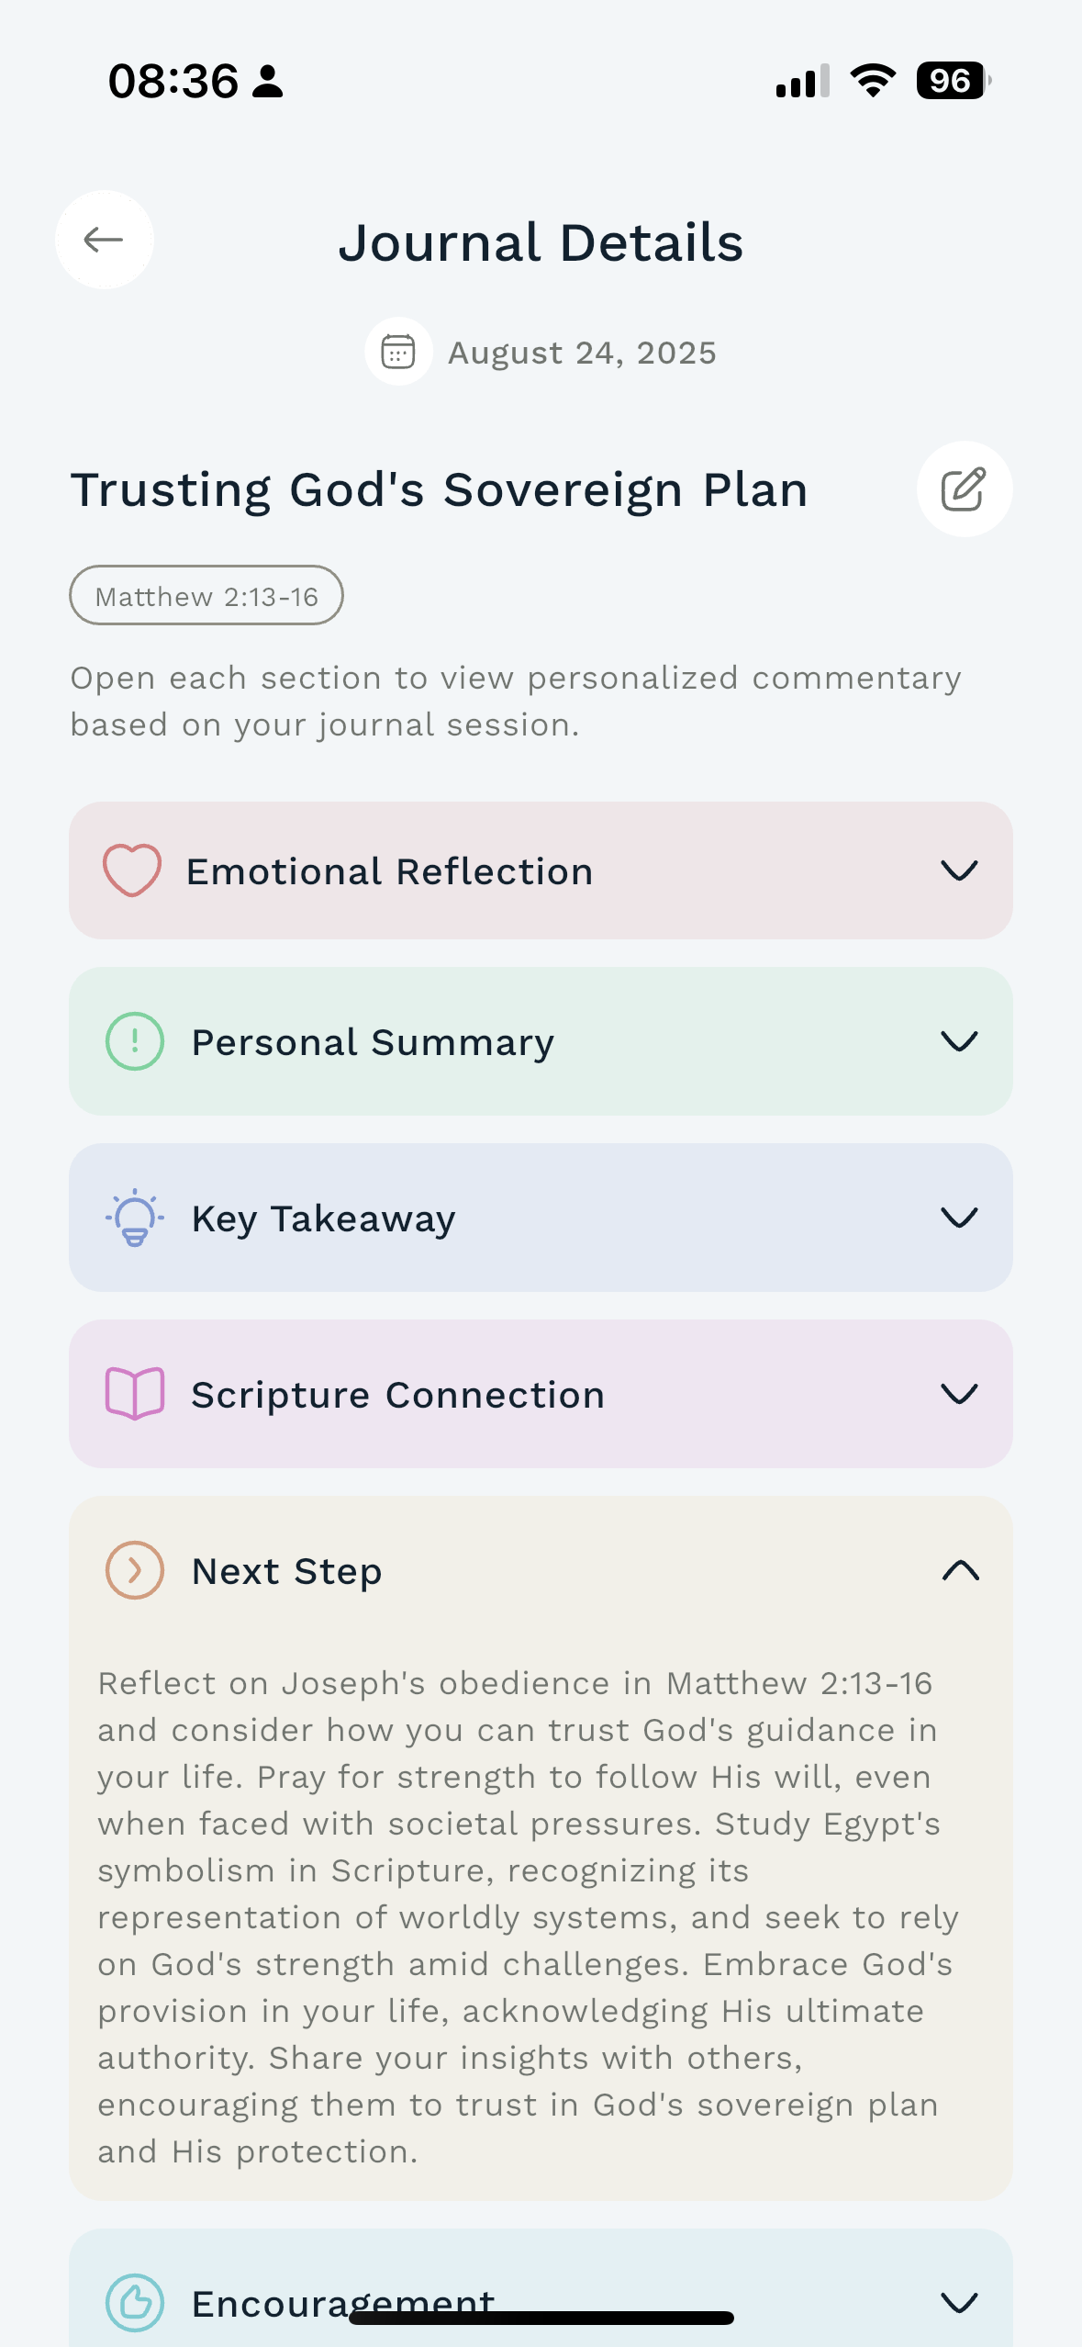
Task: Tap the Matthew 2:13-16 verse tag
Action: 206,596
